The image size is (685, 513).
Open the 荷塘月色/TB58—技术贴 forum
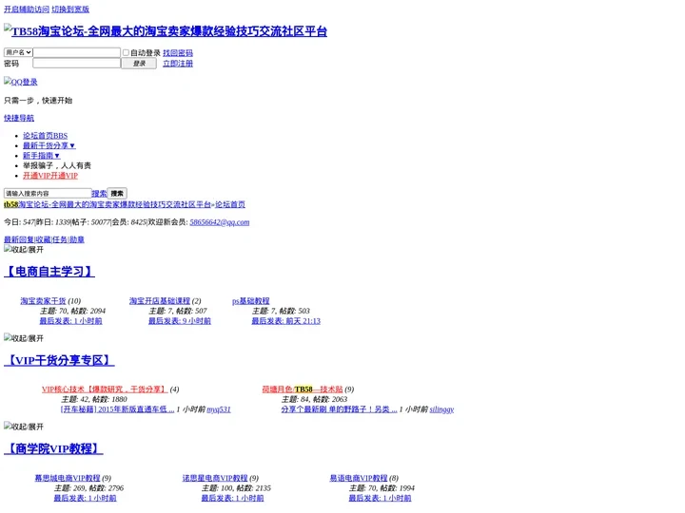[x=303, y=389]
